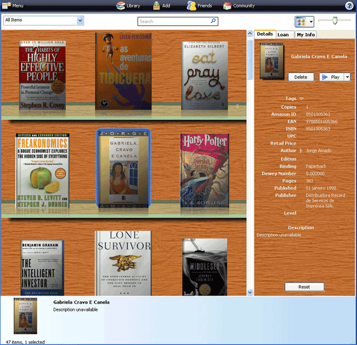Switch to the Details tab
The image size is (357, 345).
[265, 34]
